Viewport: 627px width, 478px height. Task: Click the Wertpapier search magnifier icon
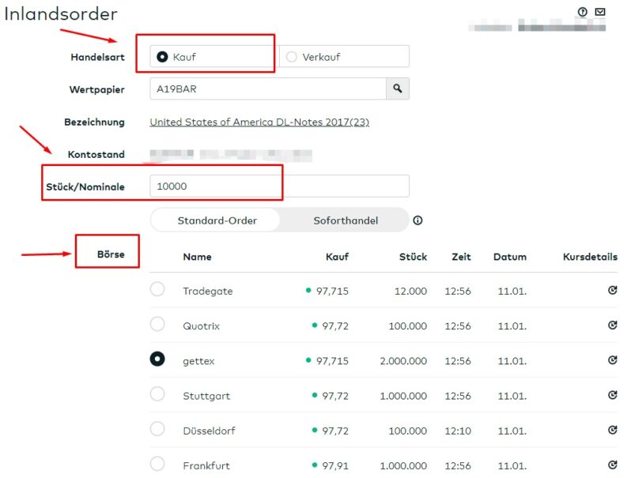pyautogui.click(x=398, y=89)
